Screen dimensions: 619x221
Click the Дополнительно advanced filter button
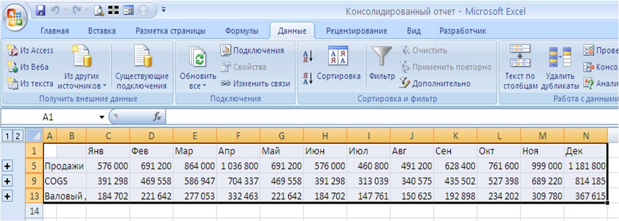click(435, 83)
